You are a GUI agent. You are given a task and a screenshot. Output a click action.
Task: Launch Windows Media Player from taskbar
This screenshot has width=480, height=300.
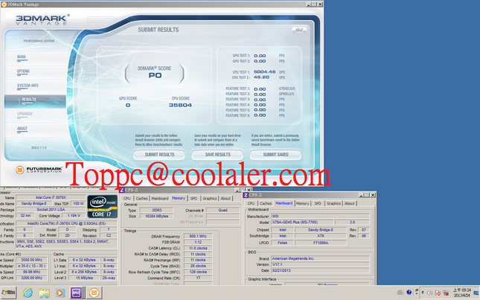60,293
